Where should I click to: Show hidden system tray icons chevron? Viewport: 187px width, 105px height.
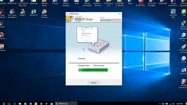click(x=160, y=104)
